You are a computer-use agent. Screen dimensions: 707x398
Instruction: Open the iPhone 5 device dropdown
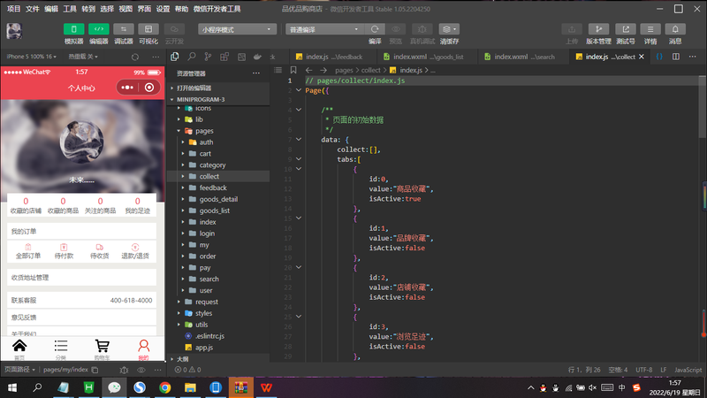31,57
